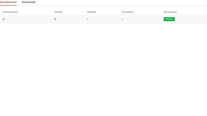Image resolution: width=207 pixels, height=116 pixels.
Task: Click row area right of GODKENDT badge
Action: (x=191, y=19)
